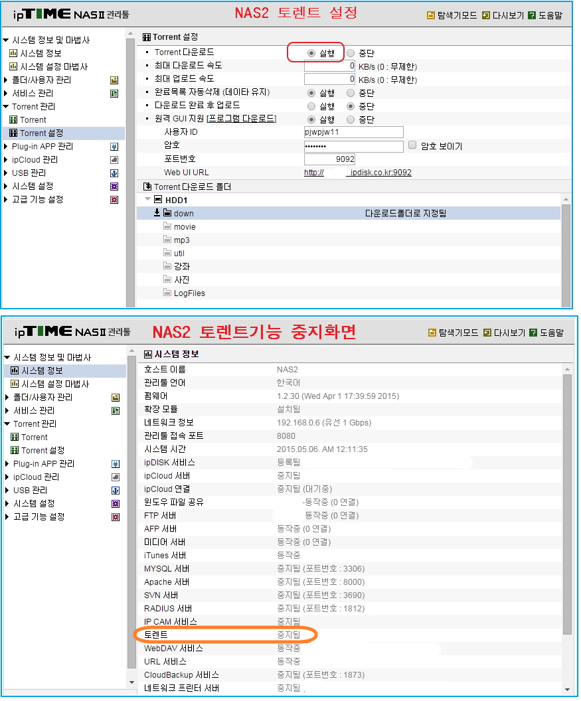Collapse the HDD1 folder tree
The image size is (581, 701).
[147, 199]
